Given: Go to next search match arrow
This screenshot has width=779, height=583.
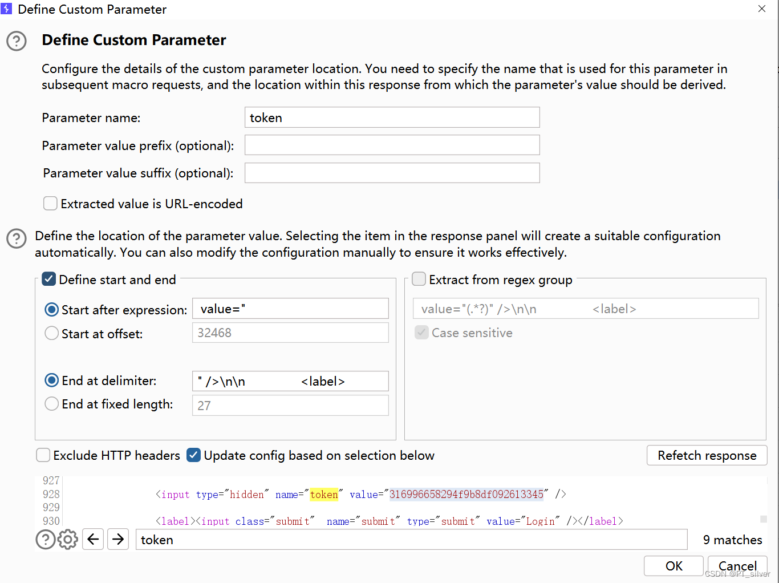Looking at the screenshot, I should coord(118,539).
